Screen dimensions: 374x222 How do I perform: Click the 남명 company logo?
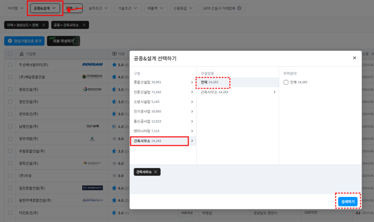tap(93, 126)
